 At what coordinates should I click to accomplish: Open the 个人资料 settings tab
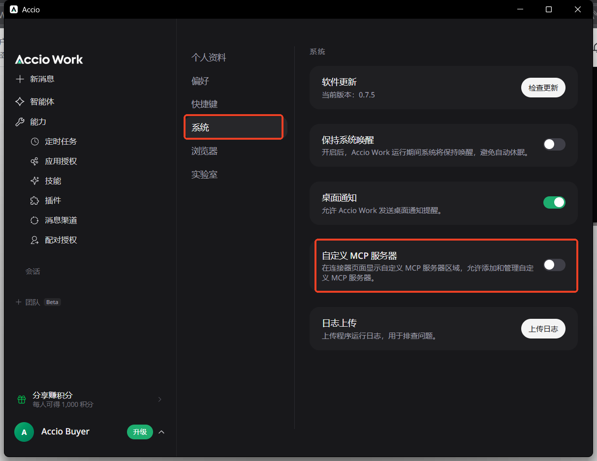(x=209, y=58)
